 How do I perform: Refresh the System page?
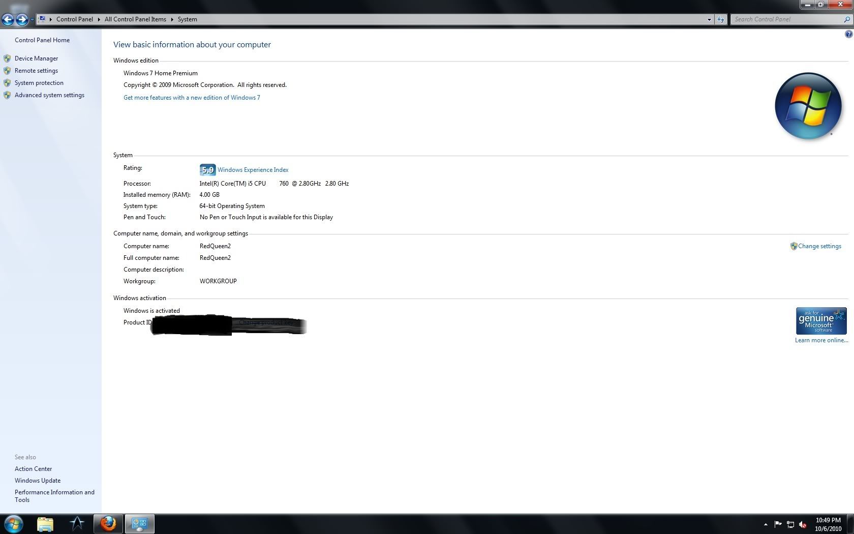[721, 19]
